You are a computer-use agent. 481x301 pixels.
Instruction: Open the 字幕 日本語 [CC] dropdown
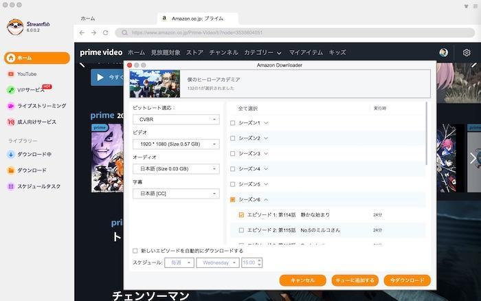click(x=176, y=194)
